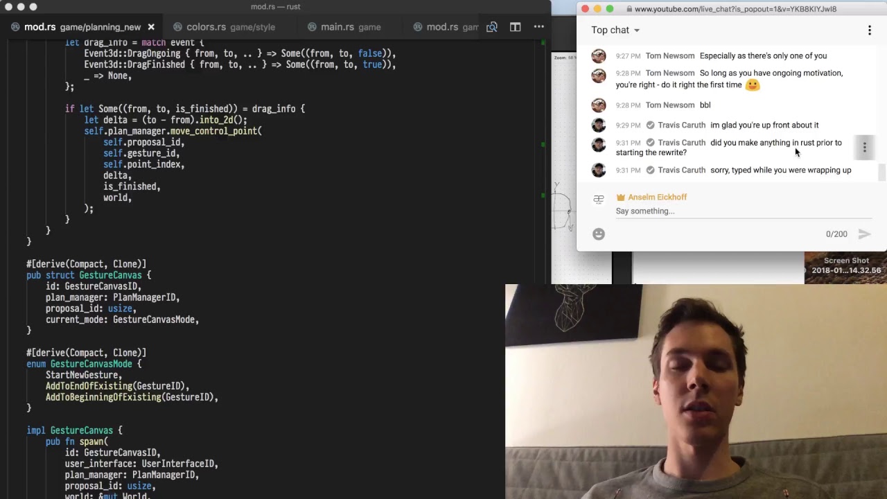Click the 'im glad you're up front about it' message

click(x=764, y=125)
